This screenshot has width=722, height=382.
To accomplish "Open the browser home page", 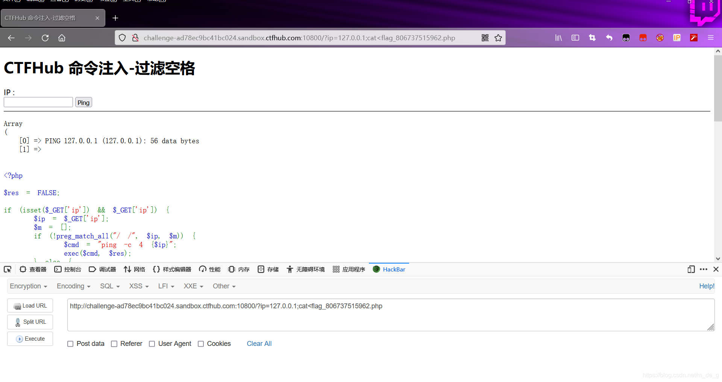I will click(x=62, y=38).
